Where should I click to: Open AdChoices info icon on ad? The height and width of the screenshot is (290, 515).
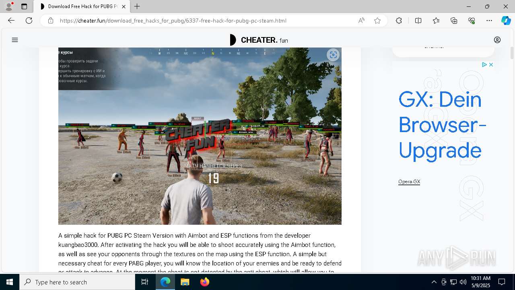click(484, 64)
